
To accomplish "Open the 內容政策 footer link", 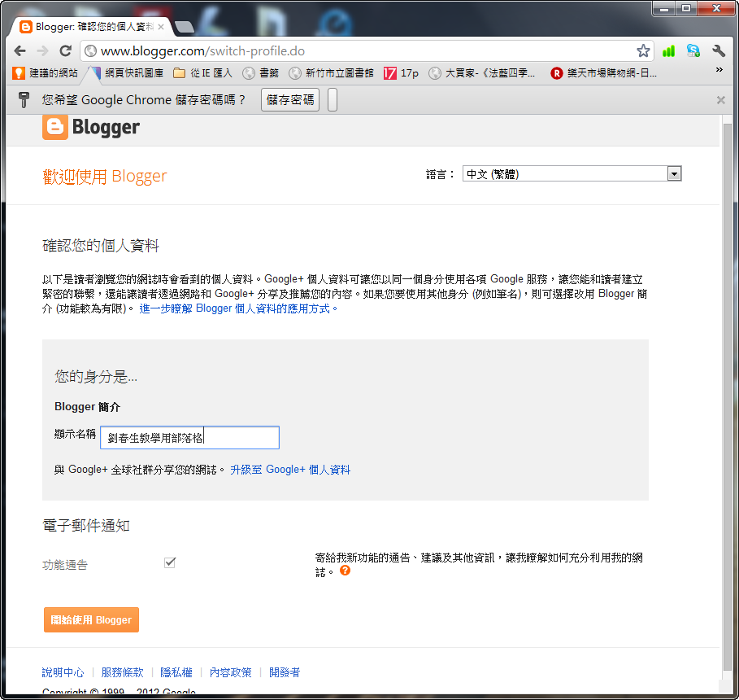I will pos(231,672).
